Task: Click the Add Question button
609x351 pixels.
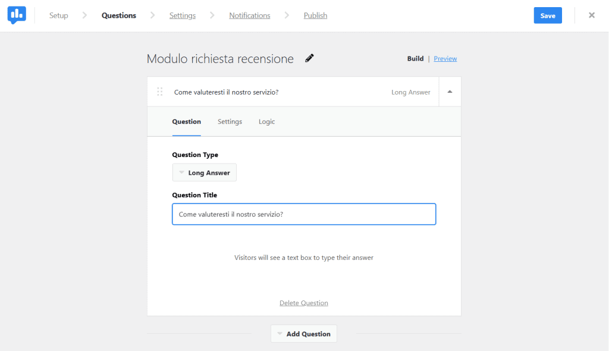Action: 308,334
